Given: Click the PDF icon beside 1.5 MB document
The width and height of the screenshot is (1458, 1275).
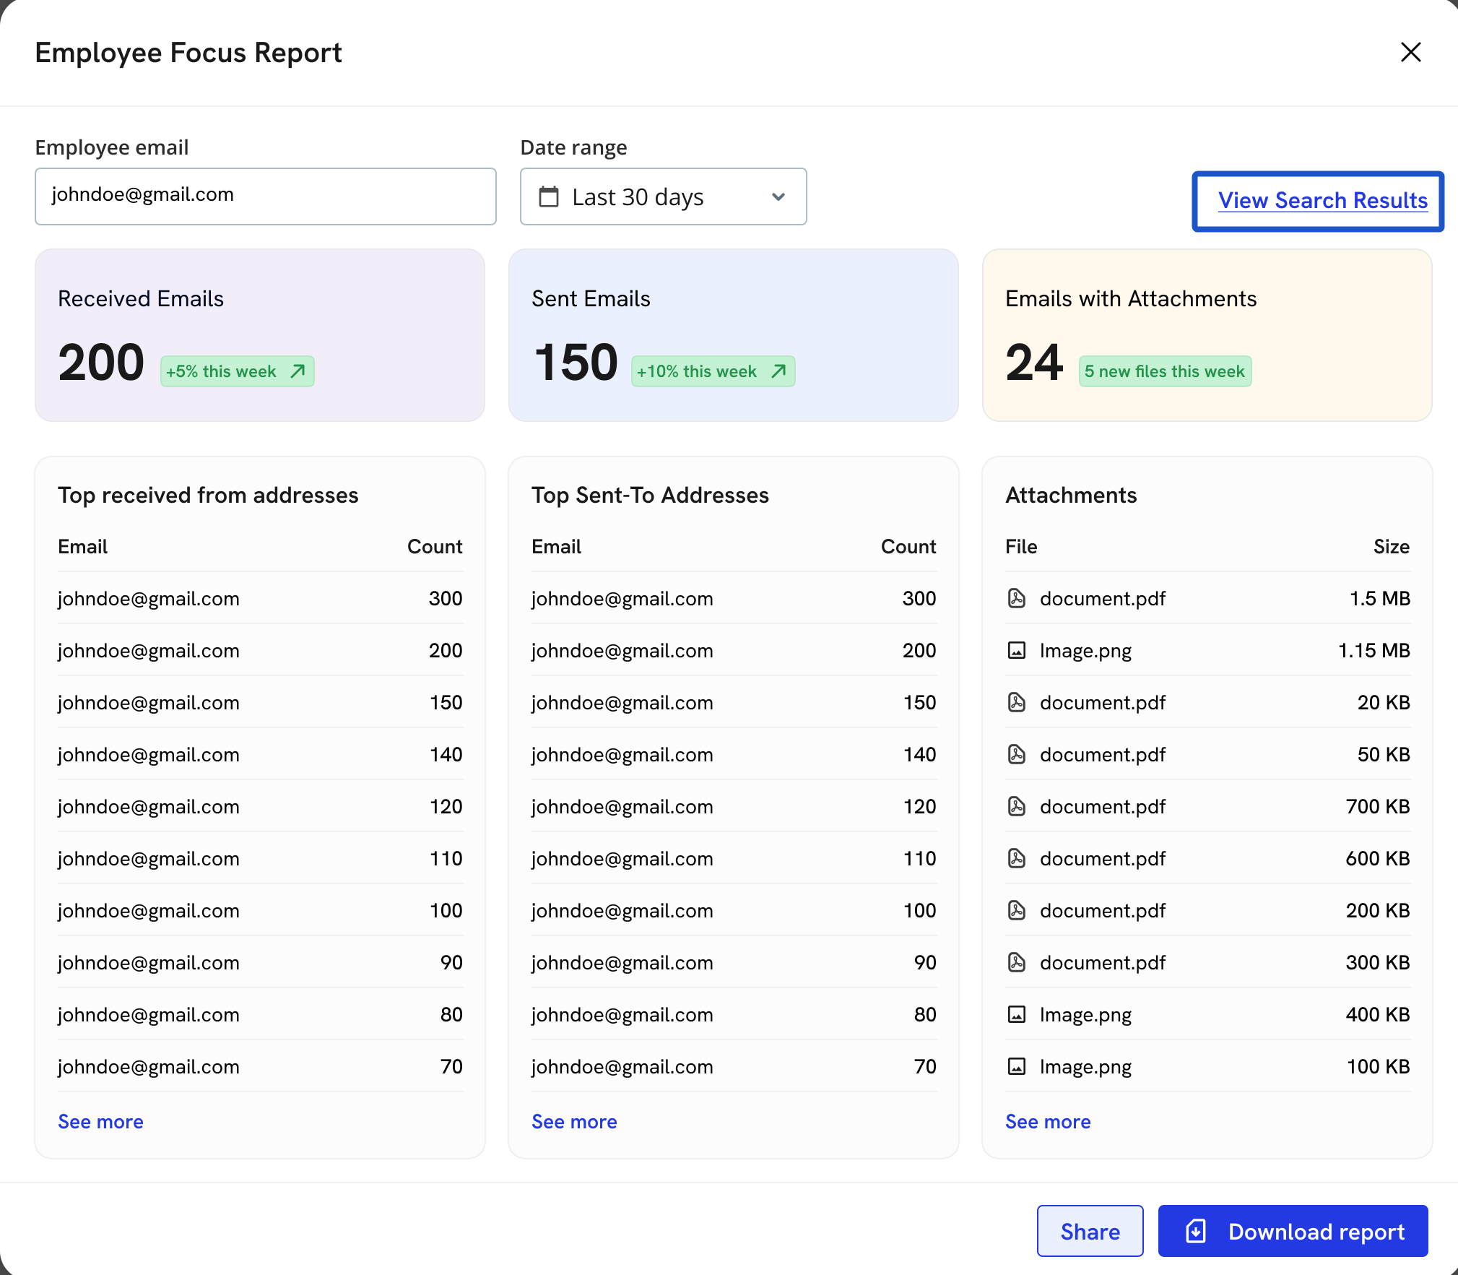Looking at the screenshot, I should click(1016, 598).
